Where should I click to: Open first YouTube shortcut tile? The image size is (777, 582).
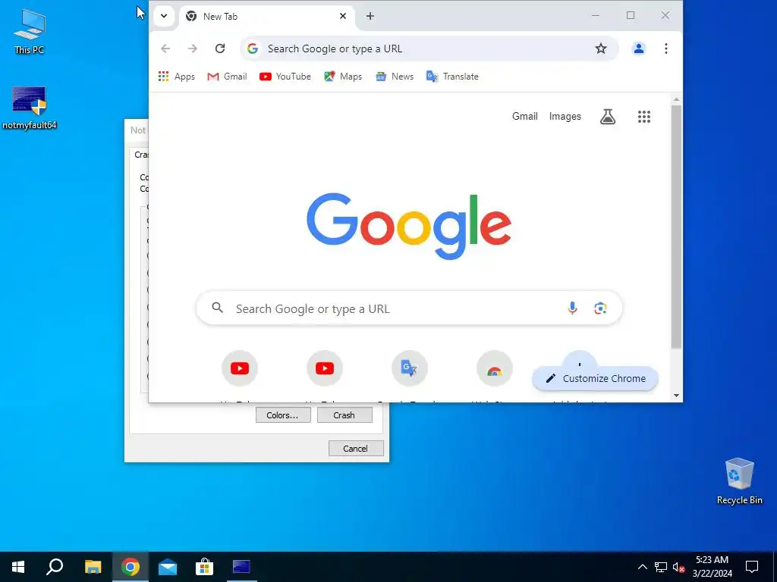pyautogui.click(x=240, y=368)
